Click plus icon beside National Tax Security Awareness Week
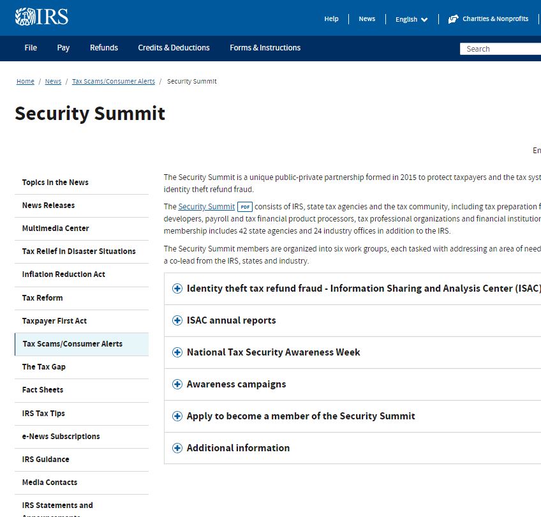This screenshot has height=517, width=541. pyautogui.click(x=177, y=352)
